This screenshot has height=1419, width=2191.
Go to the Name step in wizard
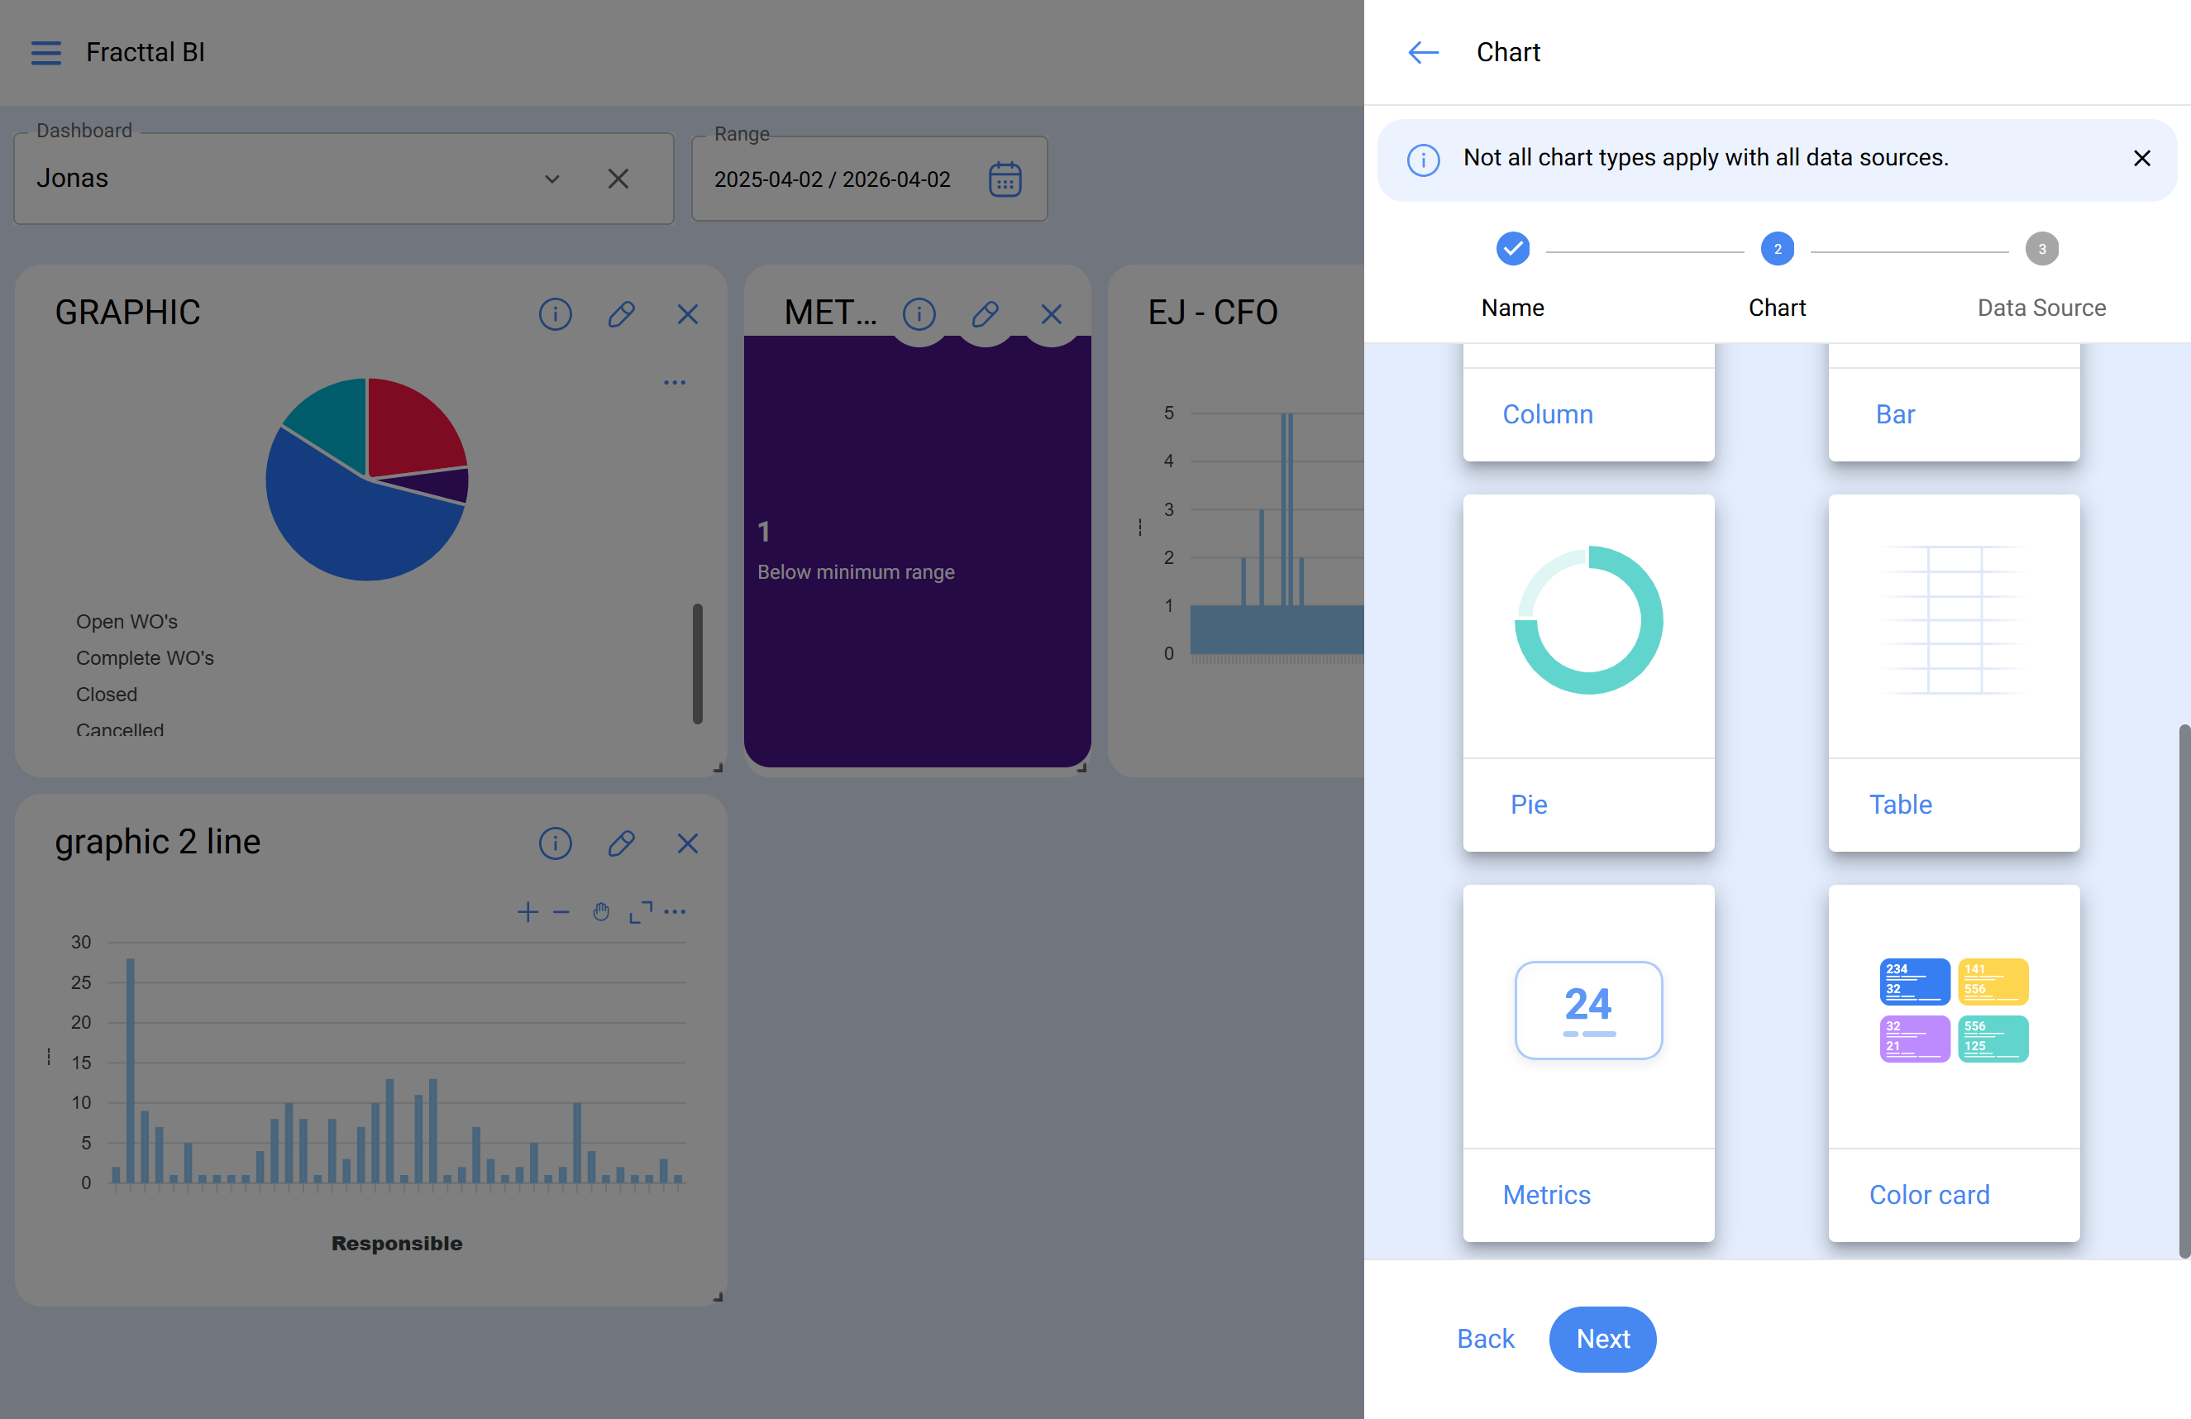pos(1512,250)
